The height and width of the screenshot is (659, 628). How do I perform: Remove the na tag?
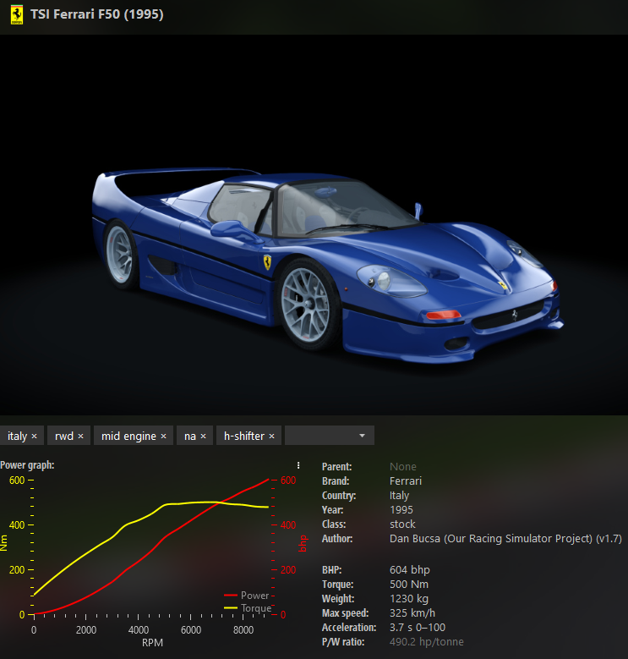(x=203, y=437)
